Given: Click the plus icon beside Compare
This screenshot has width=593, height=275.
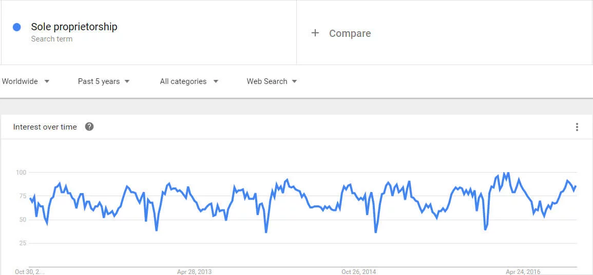Looking at the screenshot, I should (x=315, y=33).
